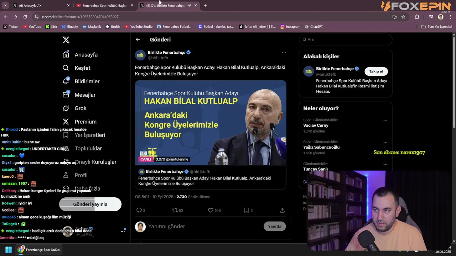Screen dimensions: 456x256
Task: Open the Instagram bookmark
Action: [290, 27]
